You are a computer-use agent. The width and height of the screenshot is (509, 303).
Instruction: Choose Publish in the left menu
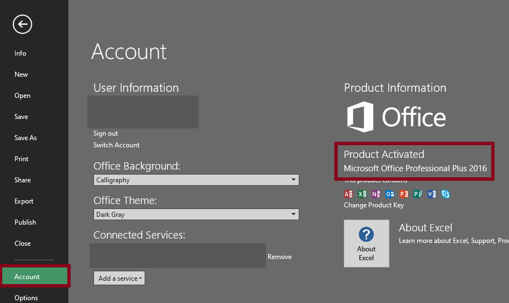pos(25,222)
